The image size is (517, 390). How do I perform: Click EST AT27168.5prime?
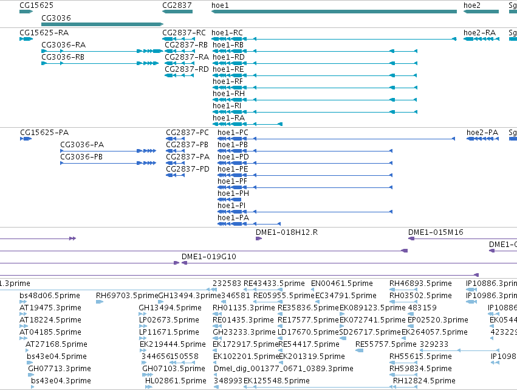[56, 344]
